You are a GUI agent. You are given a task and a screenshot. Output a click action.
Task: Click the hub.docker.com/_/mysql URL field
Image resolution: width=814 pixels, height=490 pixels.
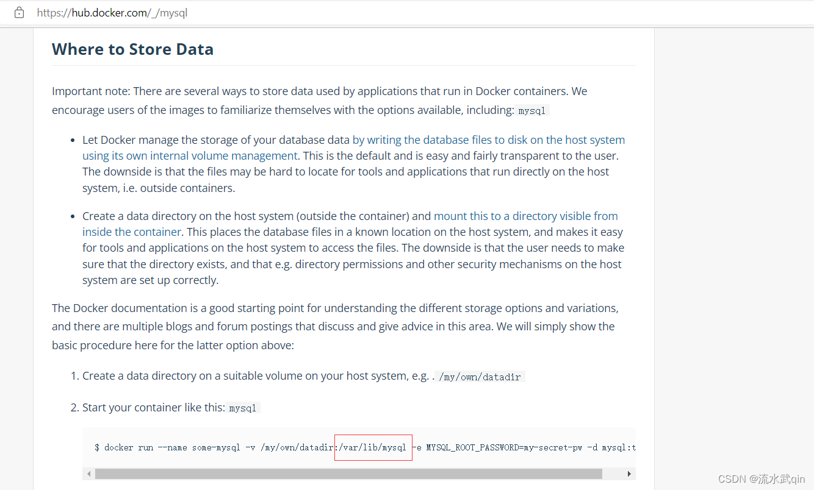112,12
